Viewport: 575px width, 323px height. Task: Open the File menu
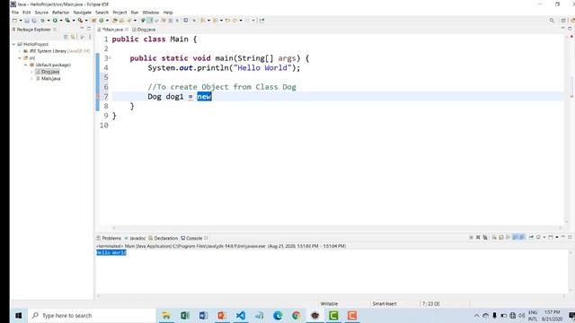tap(15, 13)
